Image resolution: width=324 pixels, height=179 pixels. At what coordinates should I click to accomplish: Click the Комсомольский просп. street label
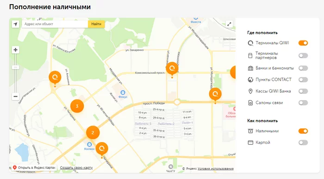(x=150, y=73)
